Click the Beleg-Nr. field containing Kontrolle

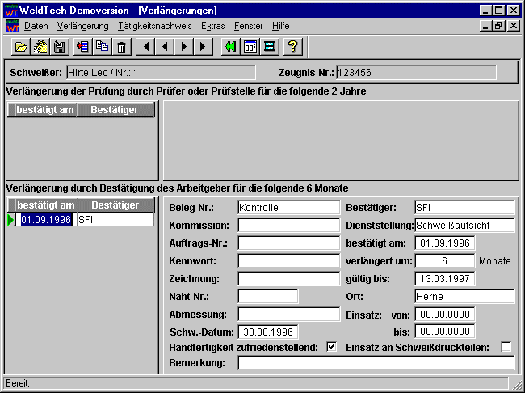tap(288, 207)
